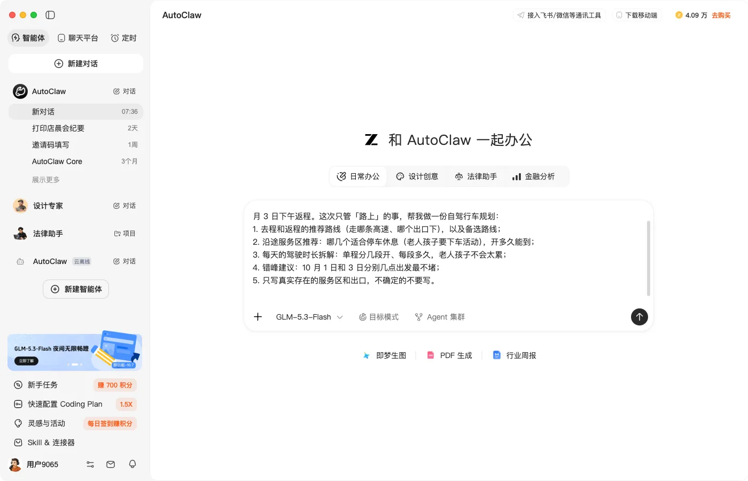The width and height of the screenshot is (748, 481).
Task: Toggle 目标模式
Action: (379, 317)
